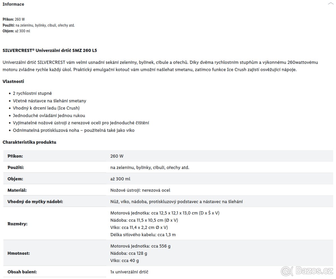This screenshot has height=279, width=336.
Task: Select the Příkon row in the table
Action: tap(168, 156)
